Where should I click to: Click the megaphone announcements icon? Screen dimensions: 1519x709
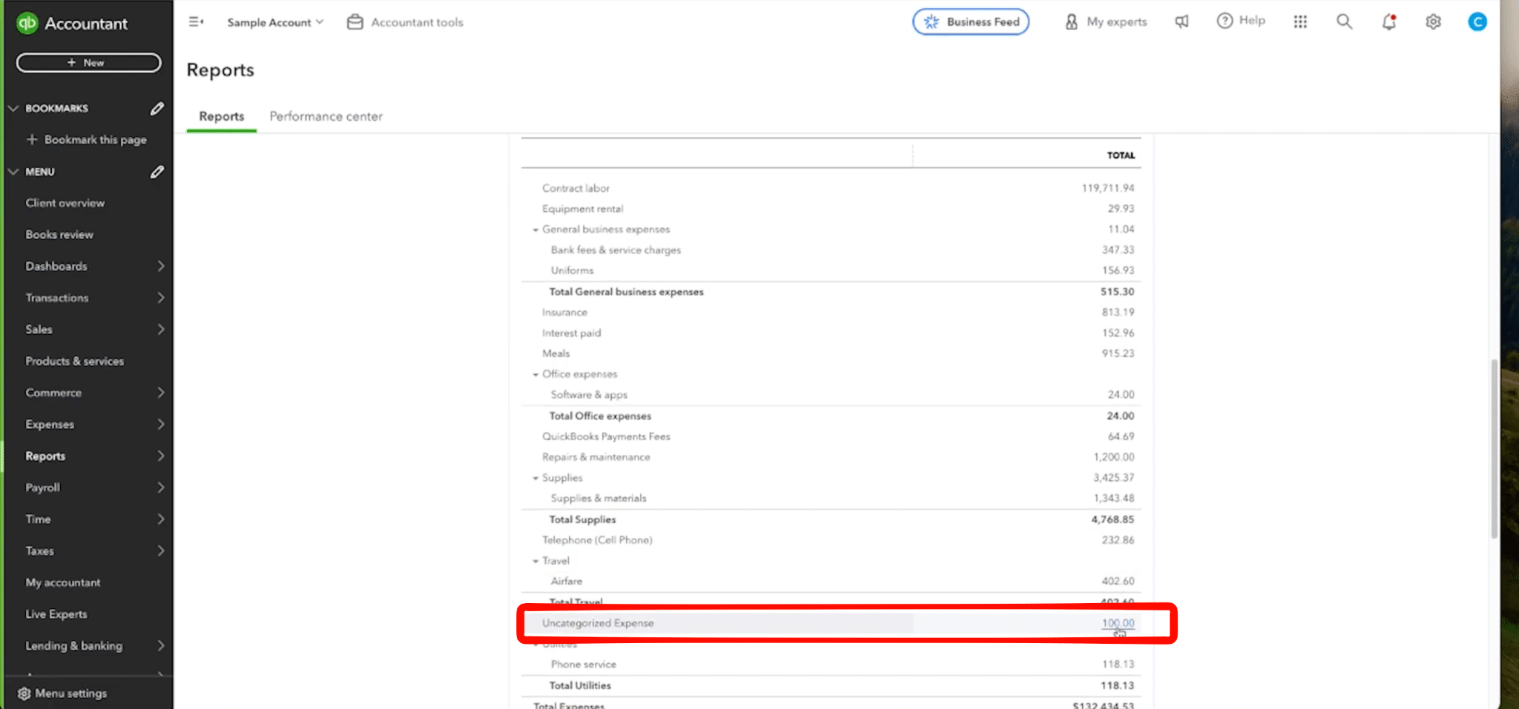pos(1182,21)
